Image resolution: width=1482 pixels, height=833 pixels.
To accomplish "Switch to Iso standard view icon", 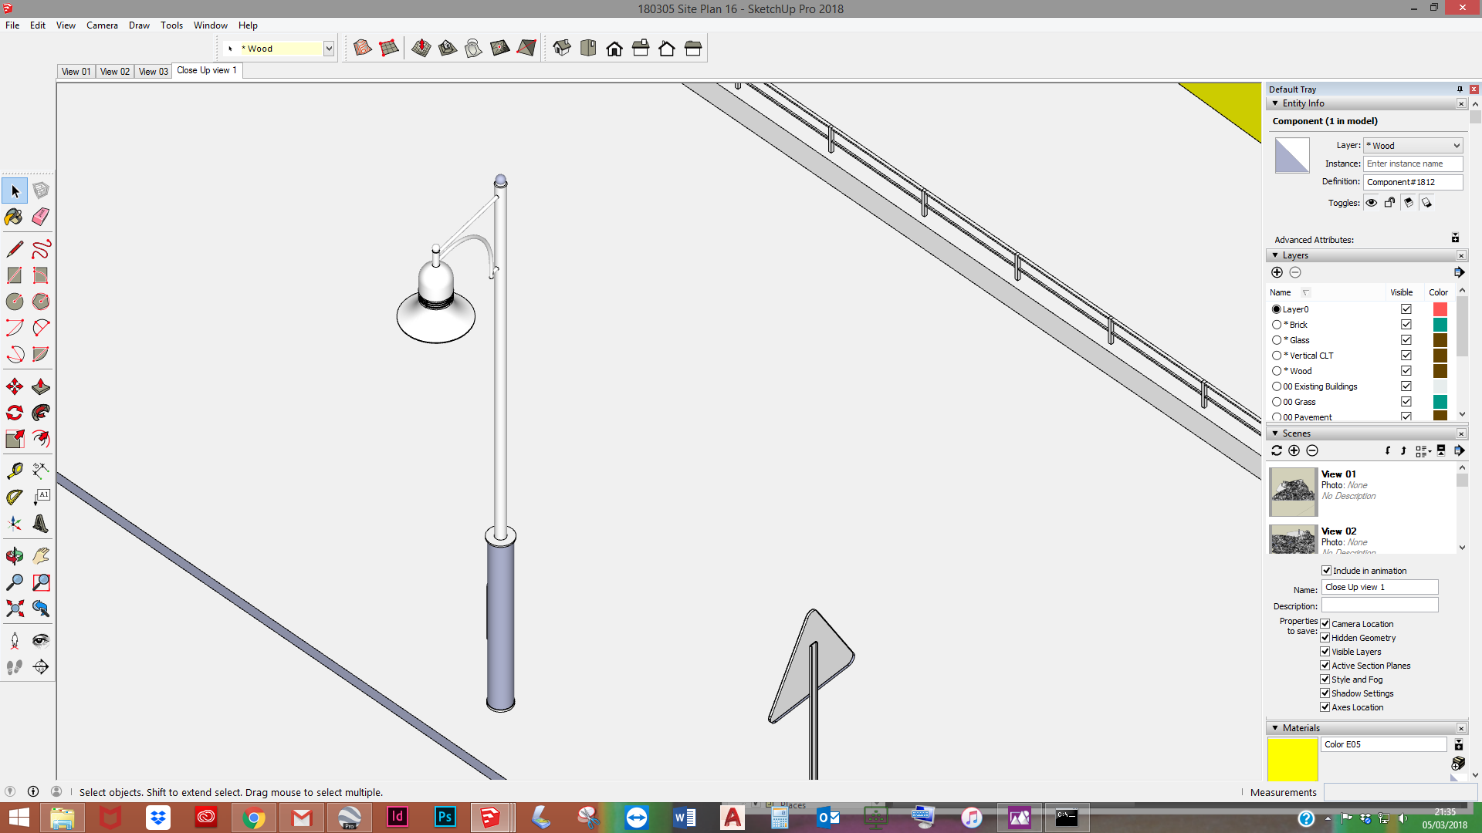I will click(x=562, y=49).
